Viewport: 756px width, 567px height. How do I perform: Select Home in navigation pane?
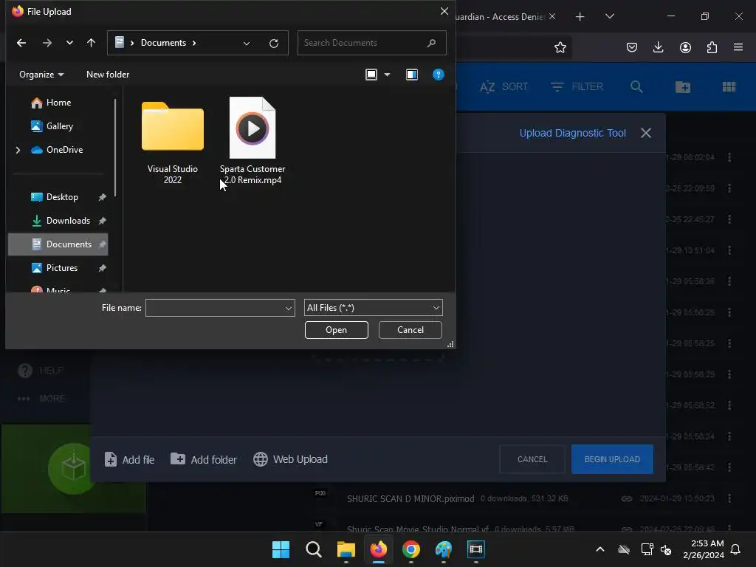click(58, 102)
